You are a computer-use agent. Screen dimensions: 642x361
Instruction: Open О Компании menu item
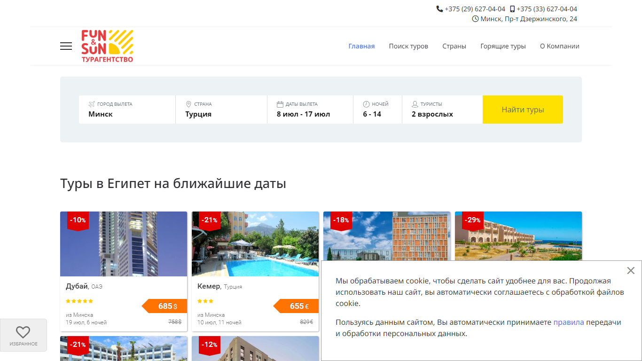(x=559, y=46)
